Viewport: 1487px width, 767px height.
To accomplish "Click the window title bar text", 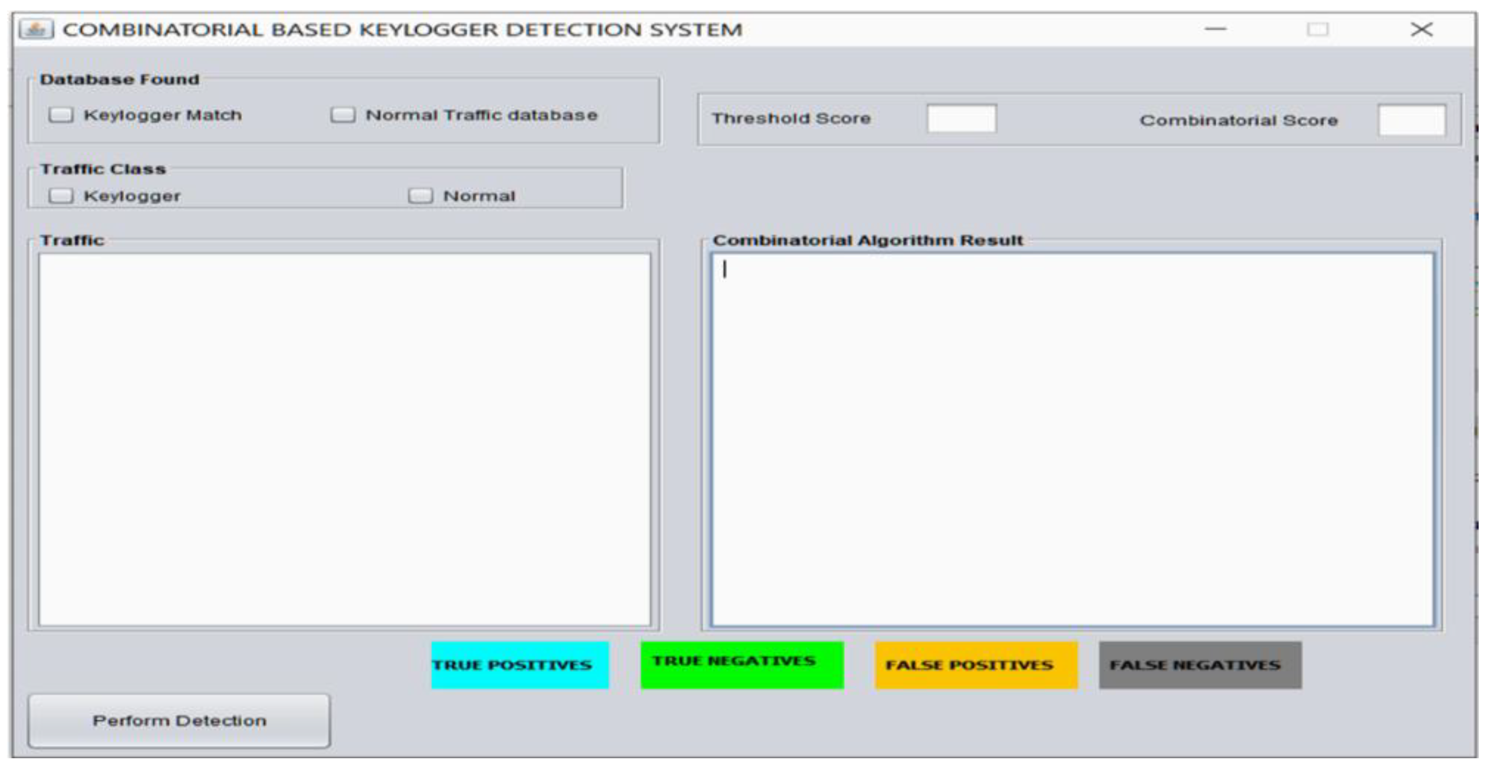I will tap(402, 29).
